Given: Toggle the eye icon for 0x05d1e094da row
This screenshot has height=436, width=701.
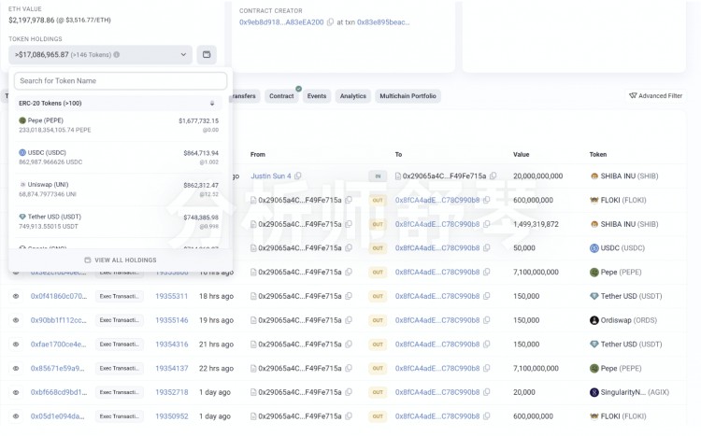Looking at the screenshot, I should point(16,415).
